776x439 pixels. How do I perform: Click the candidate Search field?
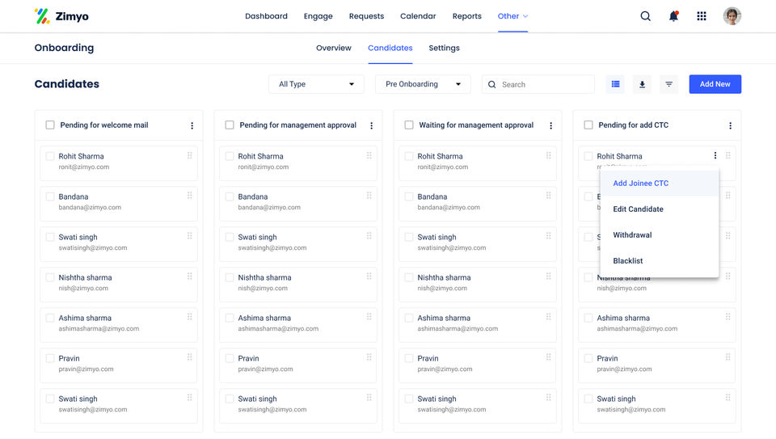(x=543, y=84)
